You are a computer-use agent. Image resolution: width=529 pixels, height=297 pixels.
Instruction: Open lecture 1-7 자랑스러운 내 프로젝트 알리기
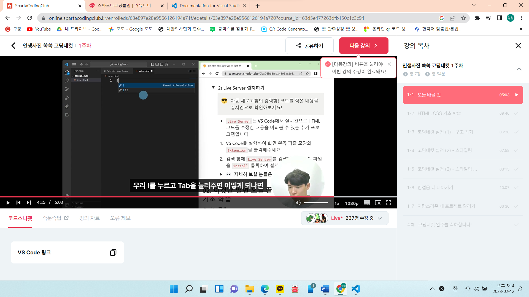point(463,206)
